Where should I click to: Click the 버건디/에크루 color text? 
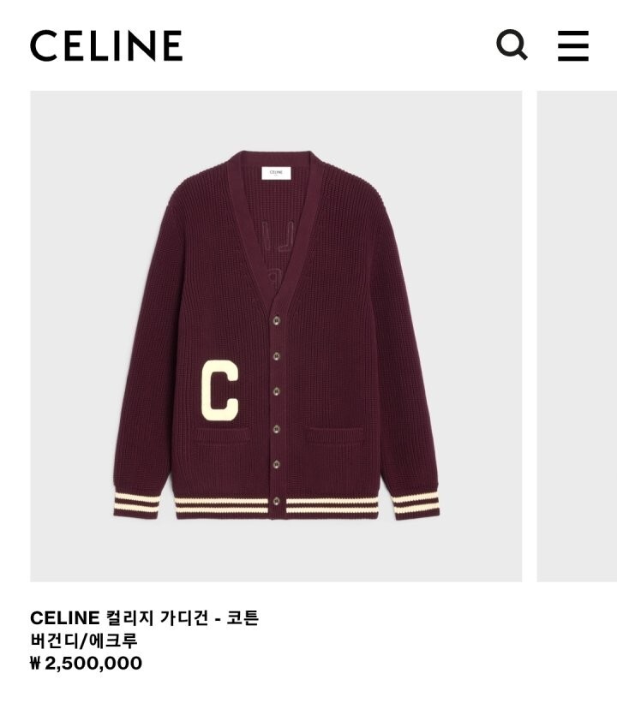[x=84, y=640]
